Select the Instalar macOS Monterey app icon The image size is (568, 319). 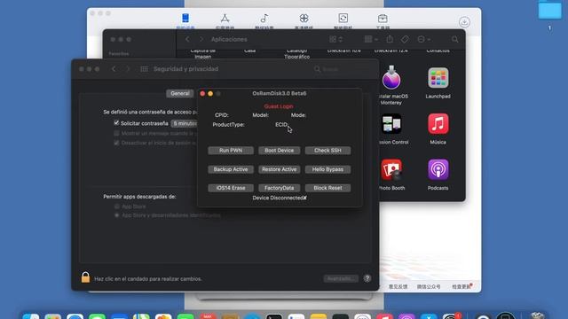[x=391, y=77]
